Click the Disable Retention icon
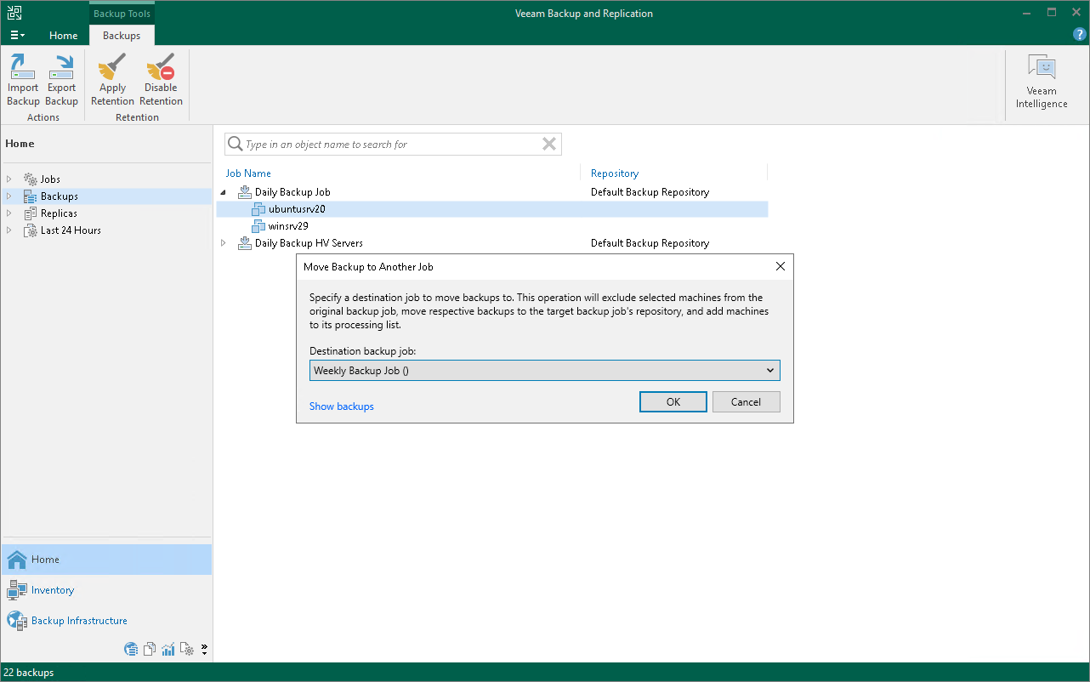This screenshot has width=1090, height=682. pyautogui.click(x=161, y=68)
